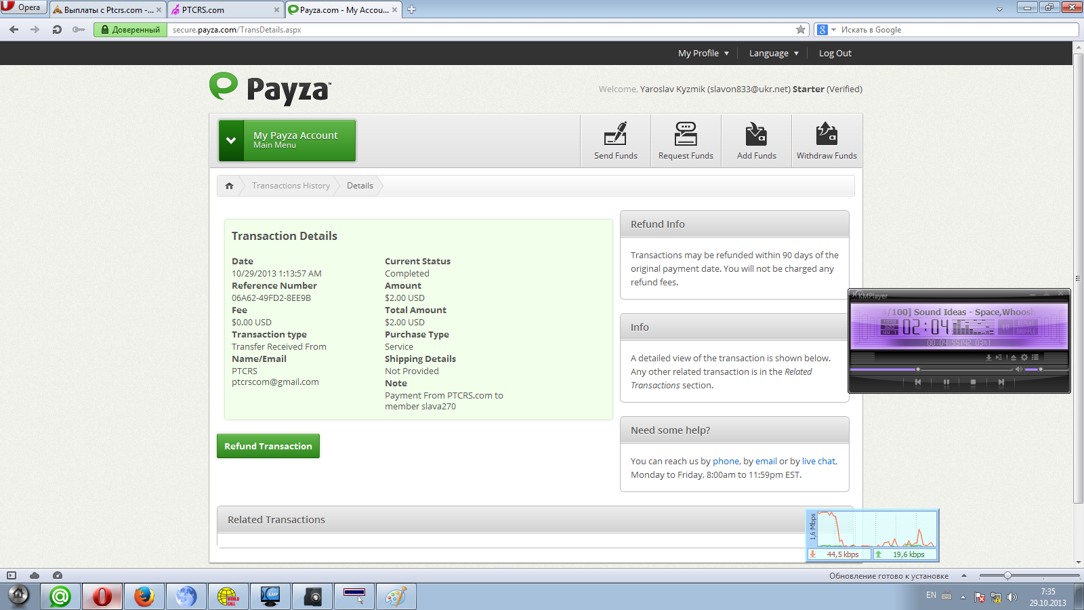Screen dimensions: 1084x610
Task: Adjust the Opera zoom slider
Action: [x=1007, y=575]
